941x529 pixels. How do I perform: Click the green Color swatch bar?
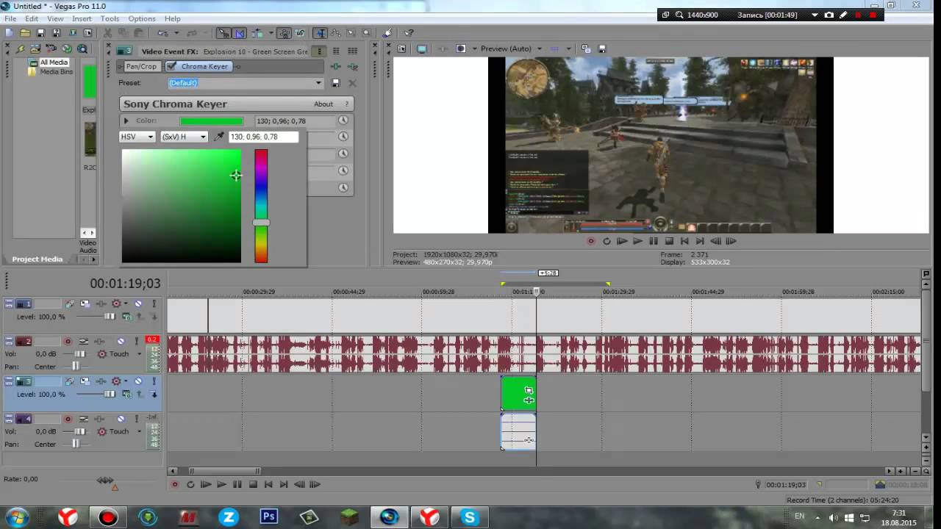point(211,121)
